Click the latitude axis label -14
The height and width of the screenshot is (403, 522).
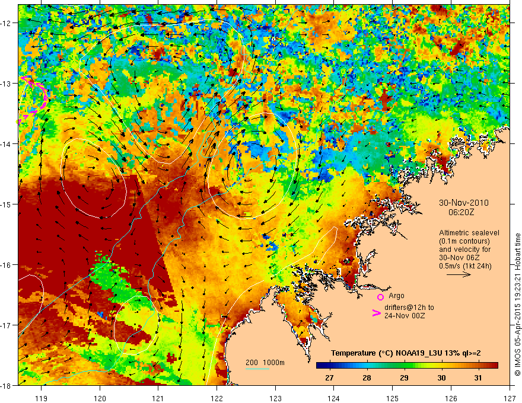(6, 144)
